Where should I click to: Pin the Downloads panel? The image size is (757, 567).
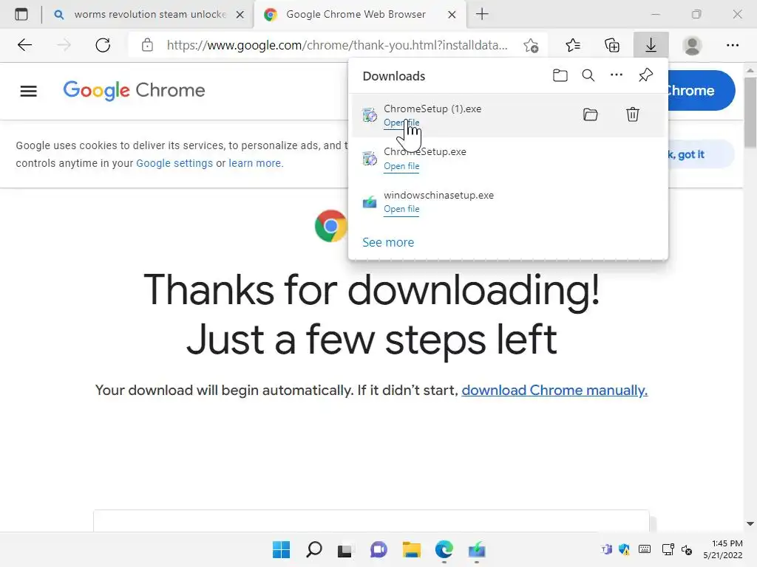point(645,75)
